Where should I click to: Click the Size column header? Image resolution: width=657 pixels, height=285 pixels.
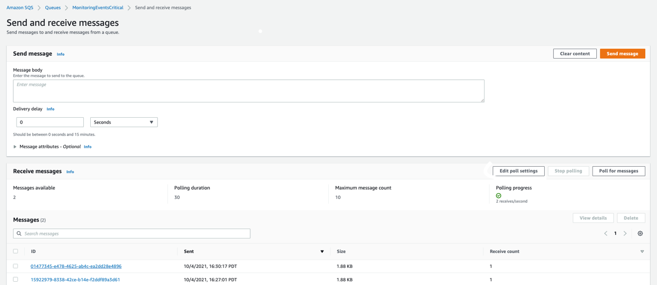pyautogui.click(x=341, y=251)
